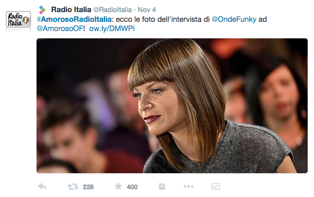Open the @AmorosoOF mention

60,29
